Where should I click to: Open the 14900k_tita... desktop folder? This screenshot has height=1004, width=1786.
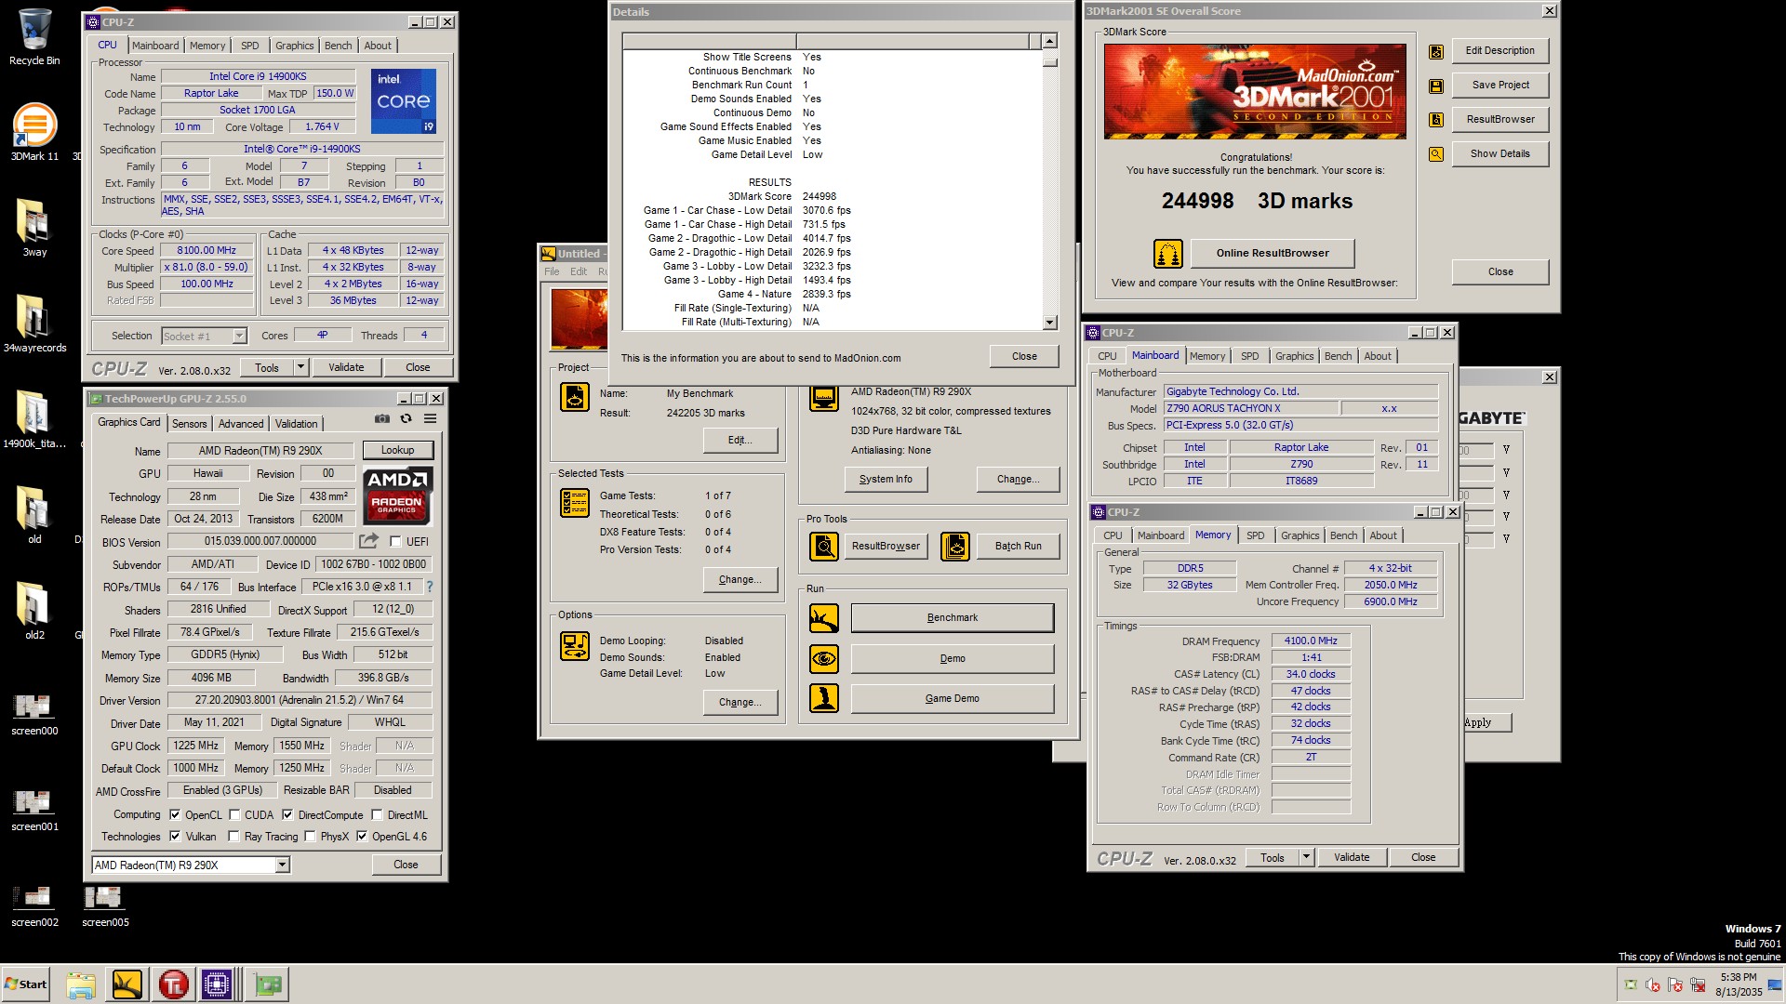(34, 419)
